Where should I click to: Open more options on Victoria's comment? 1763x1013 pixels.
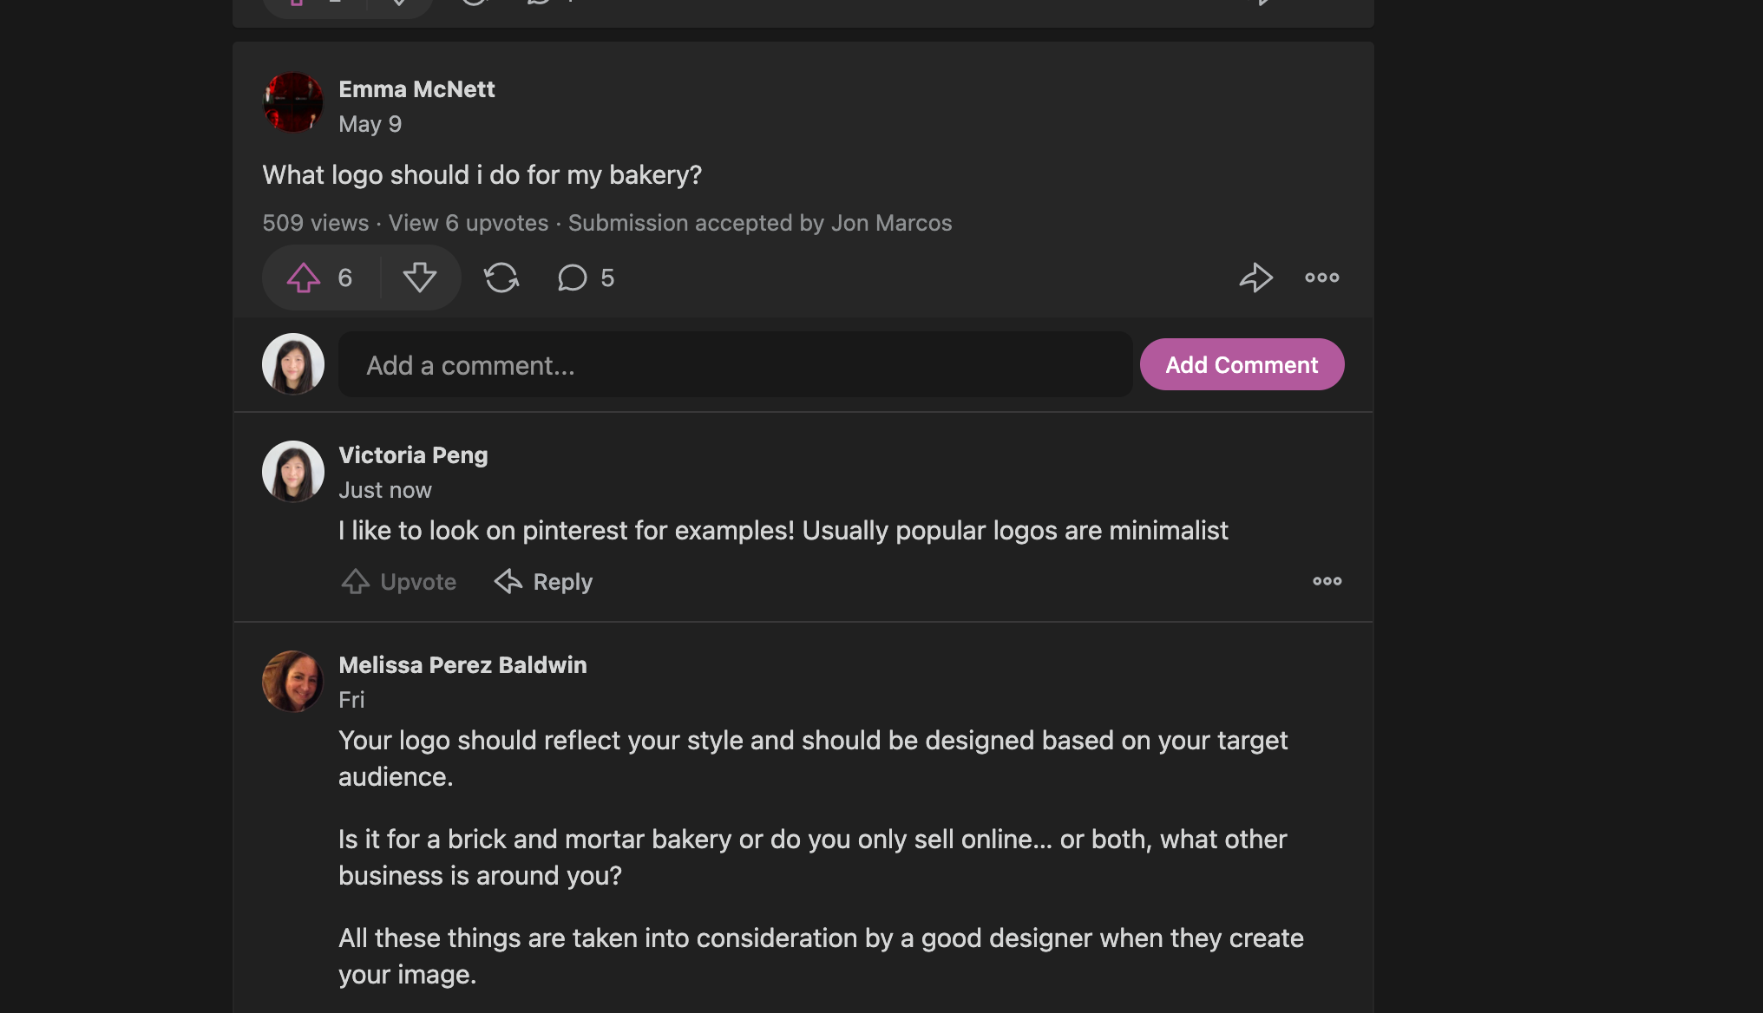[x=1327, y=581]
